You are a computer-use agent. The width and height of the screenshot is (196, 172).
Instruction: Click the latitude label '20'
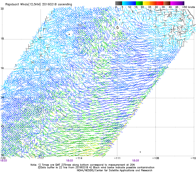coord(2,9)
